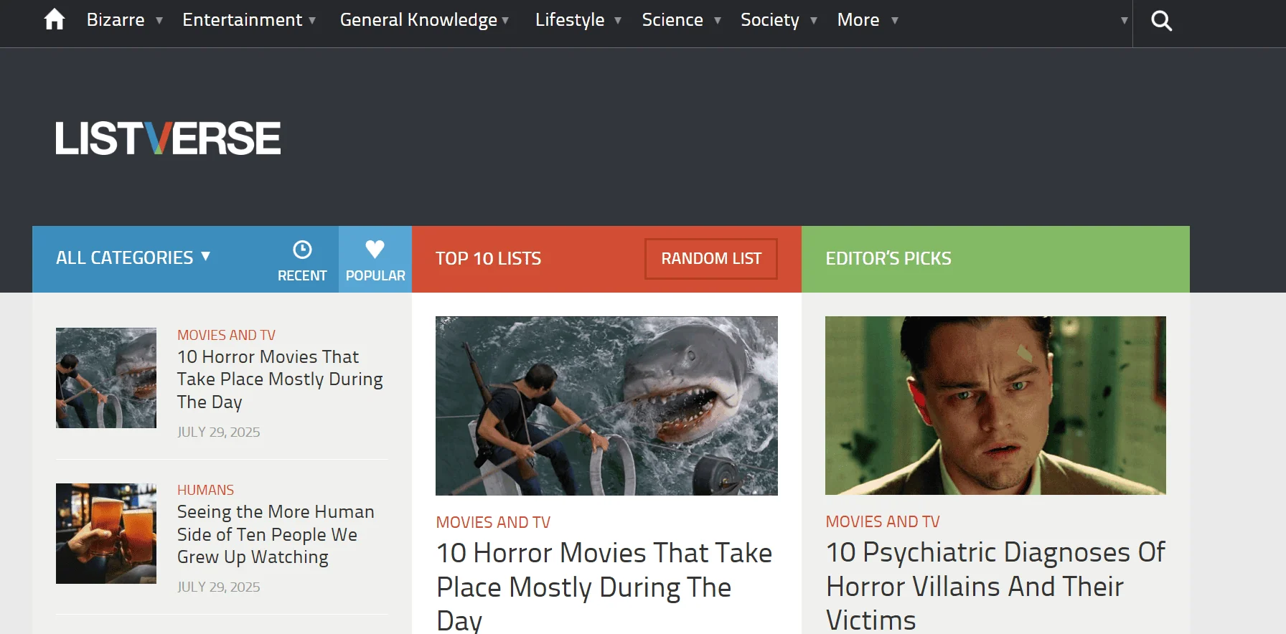Open '10 Psychiatric Diagnoses Of Horror Villains' headline

pos(995,586)
